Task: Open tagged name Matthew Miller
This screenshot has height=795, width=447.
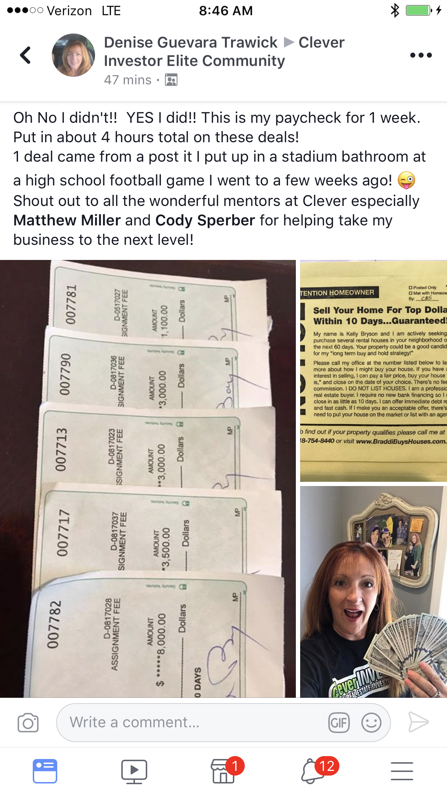Action: pos(67,220)
